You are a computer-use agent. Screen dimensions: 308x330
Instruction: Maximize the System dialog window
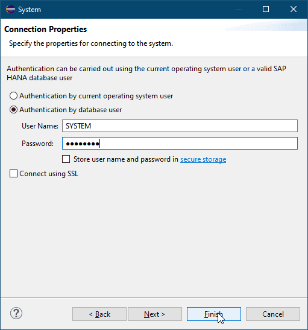pyautogui.click(x=266, y=9)
